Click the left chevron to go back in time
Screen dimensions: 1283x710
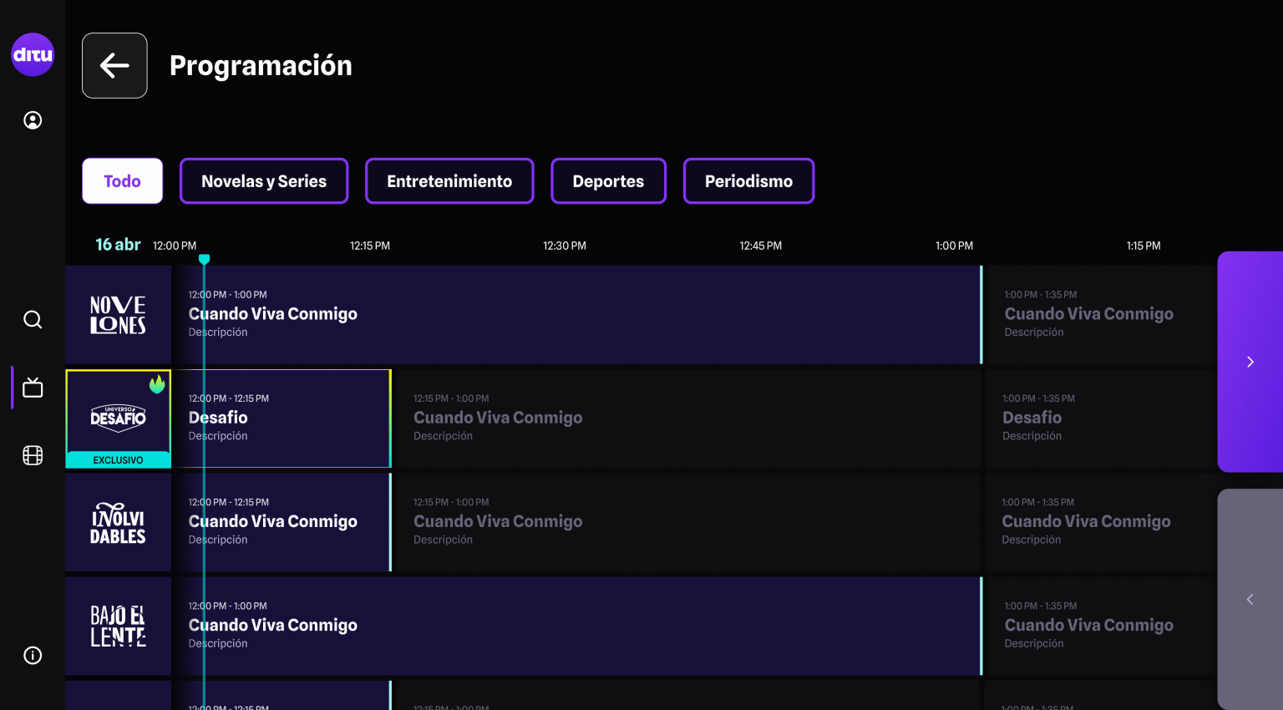coord(1250,599)
